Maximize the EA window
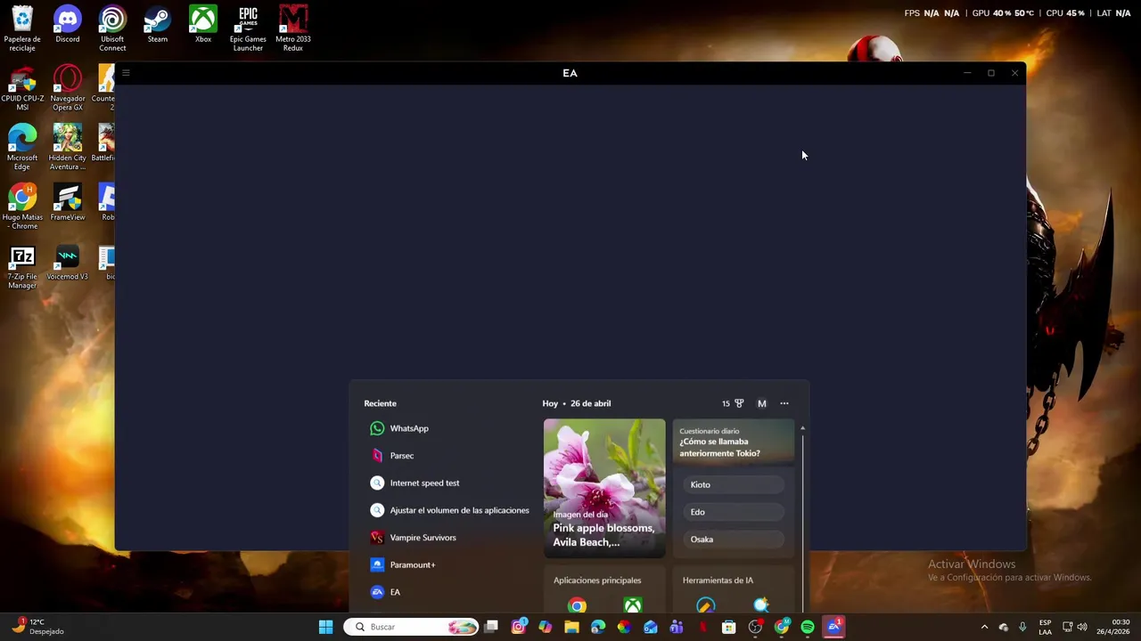The image size is (1141, 641). [x=991, y=73]
